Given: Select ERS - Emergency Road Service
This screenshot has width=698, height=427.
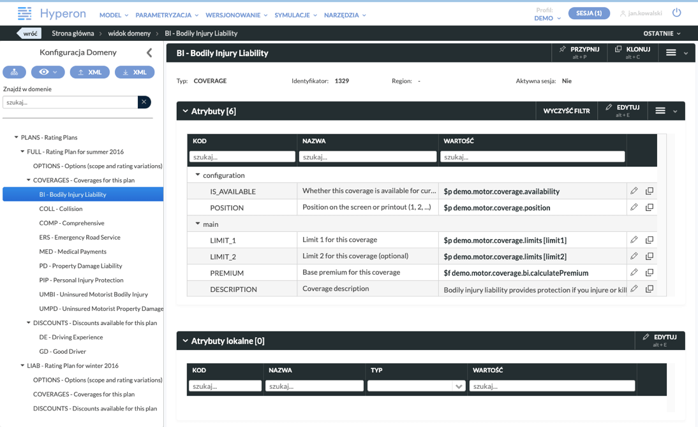Looking at the screenshot, I should (80, 237).
